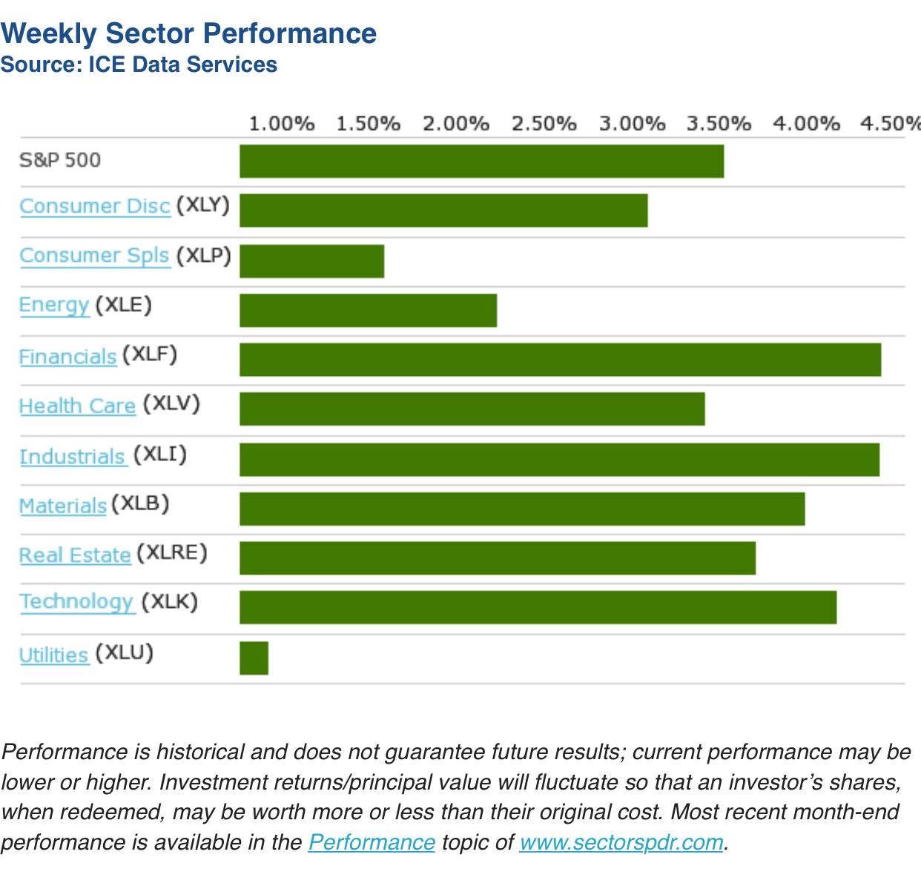Open the Technology sector link
921x883 pixels.
point(76,601)
